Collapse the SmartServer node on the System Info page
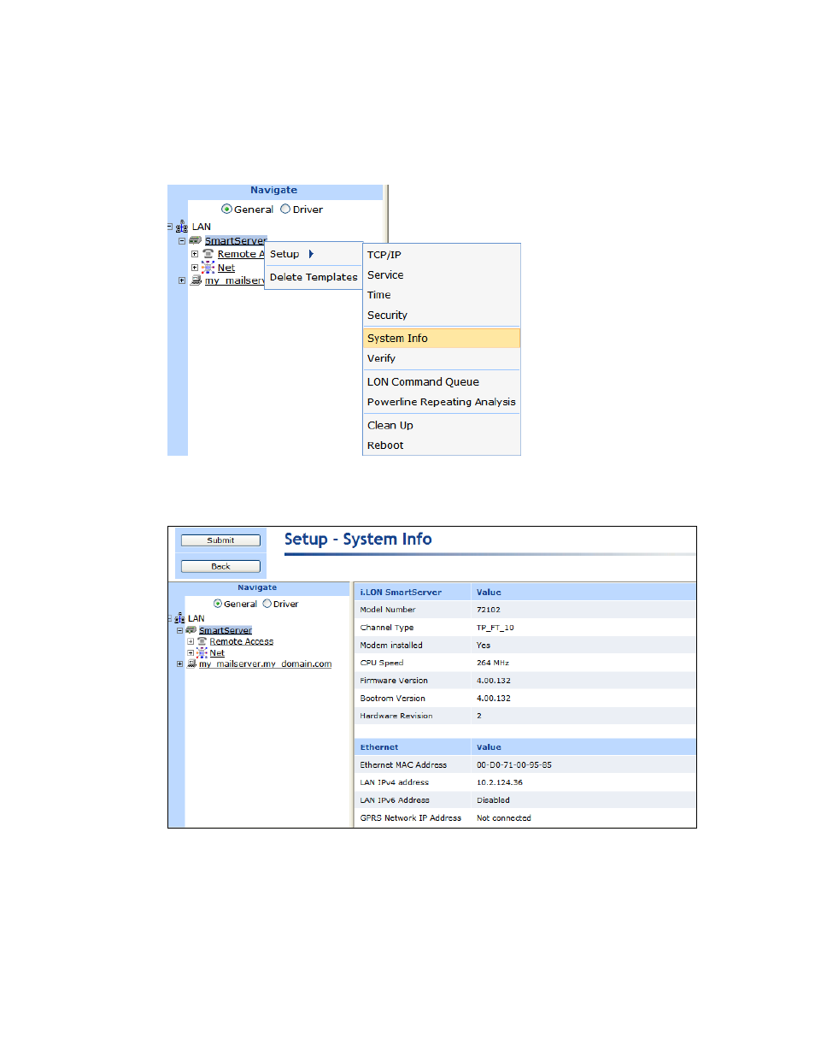The image size is (815, 1056). coord(180,631)
